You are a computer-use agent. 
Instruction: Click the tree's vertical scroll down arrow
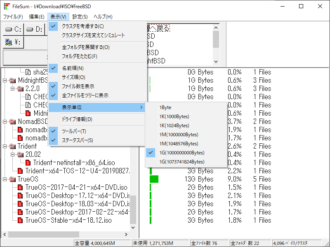[133, 228]
